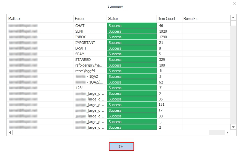Click the vertical scrollbar thumb

[233, 23]
